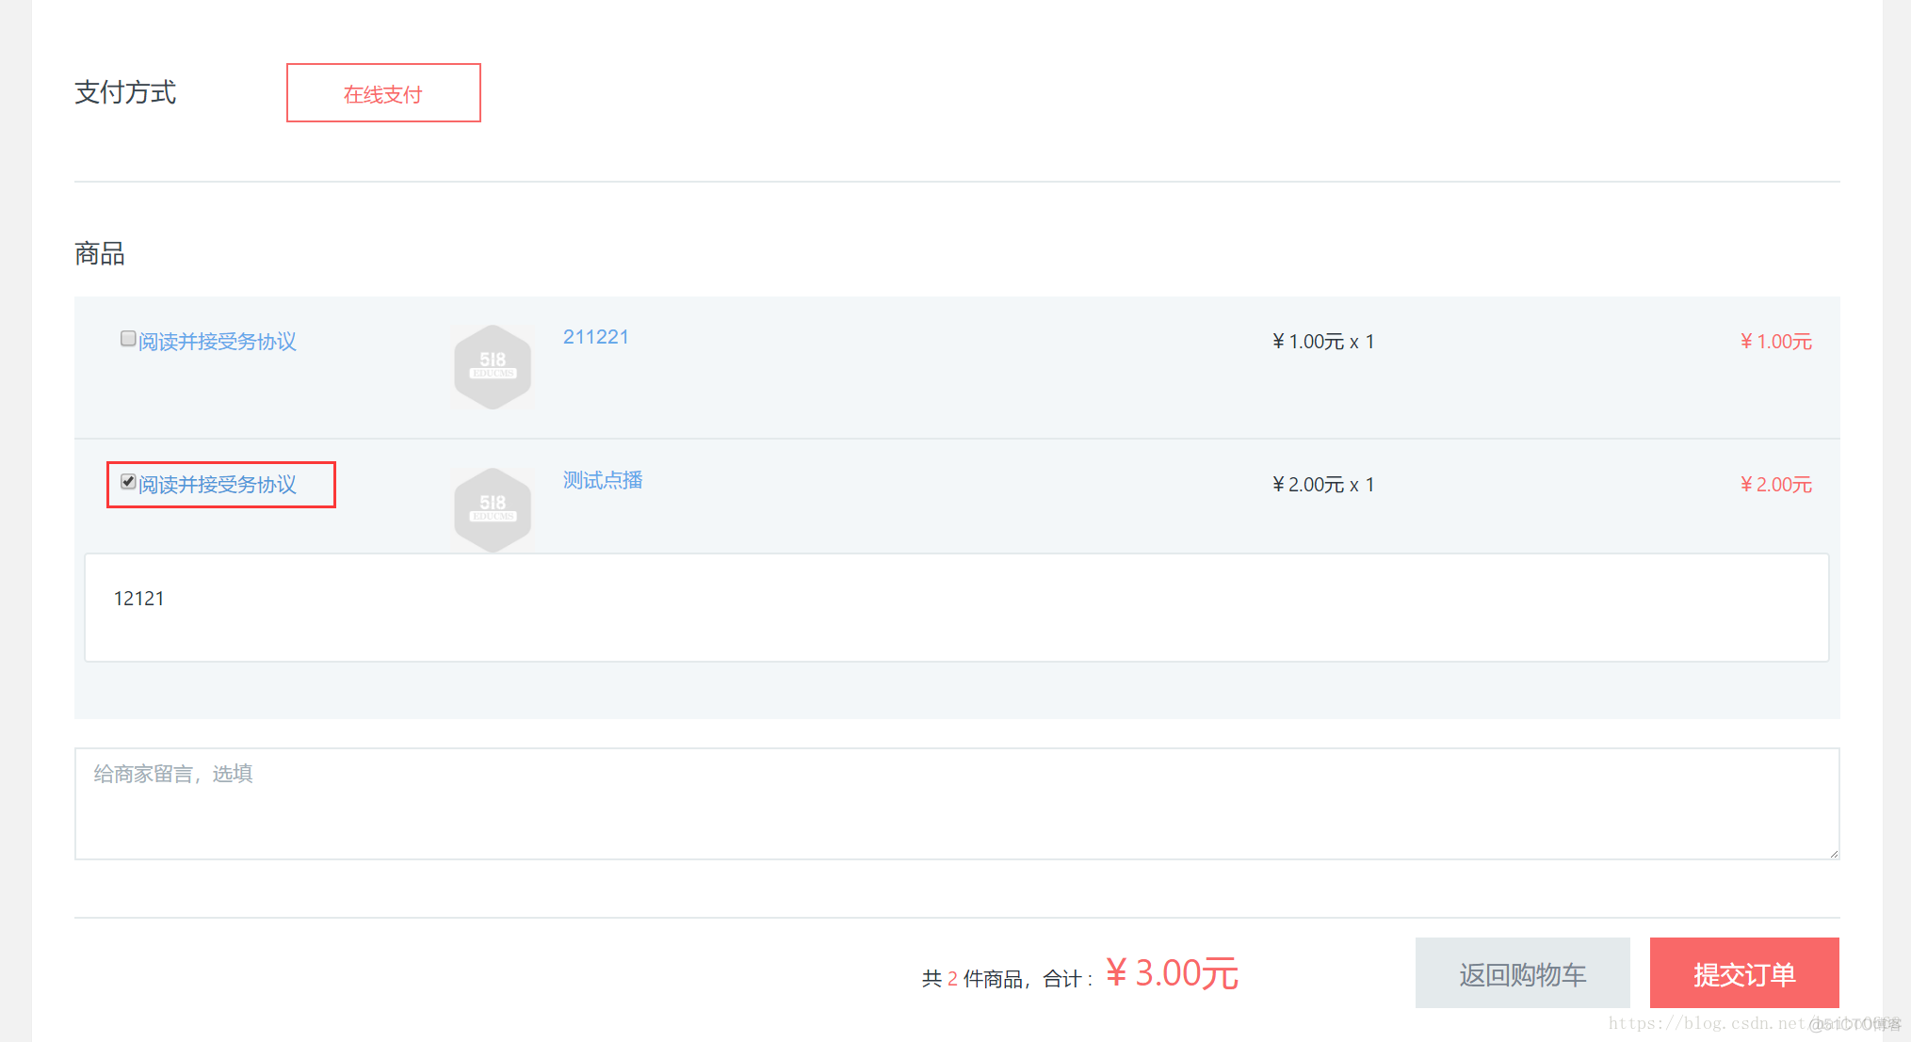The height and width of the screenshot is (1042, 1911).
Task: Click the ¥1.00元 x 1 price text
Action: pos(1323,342)
